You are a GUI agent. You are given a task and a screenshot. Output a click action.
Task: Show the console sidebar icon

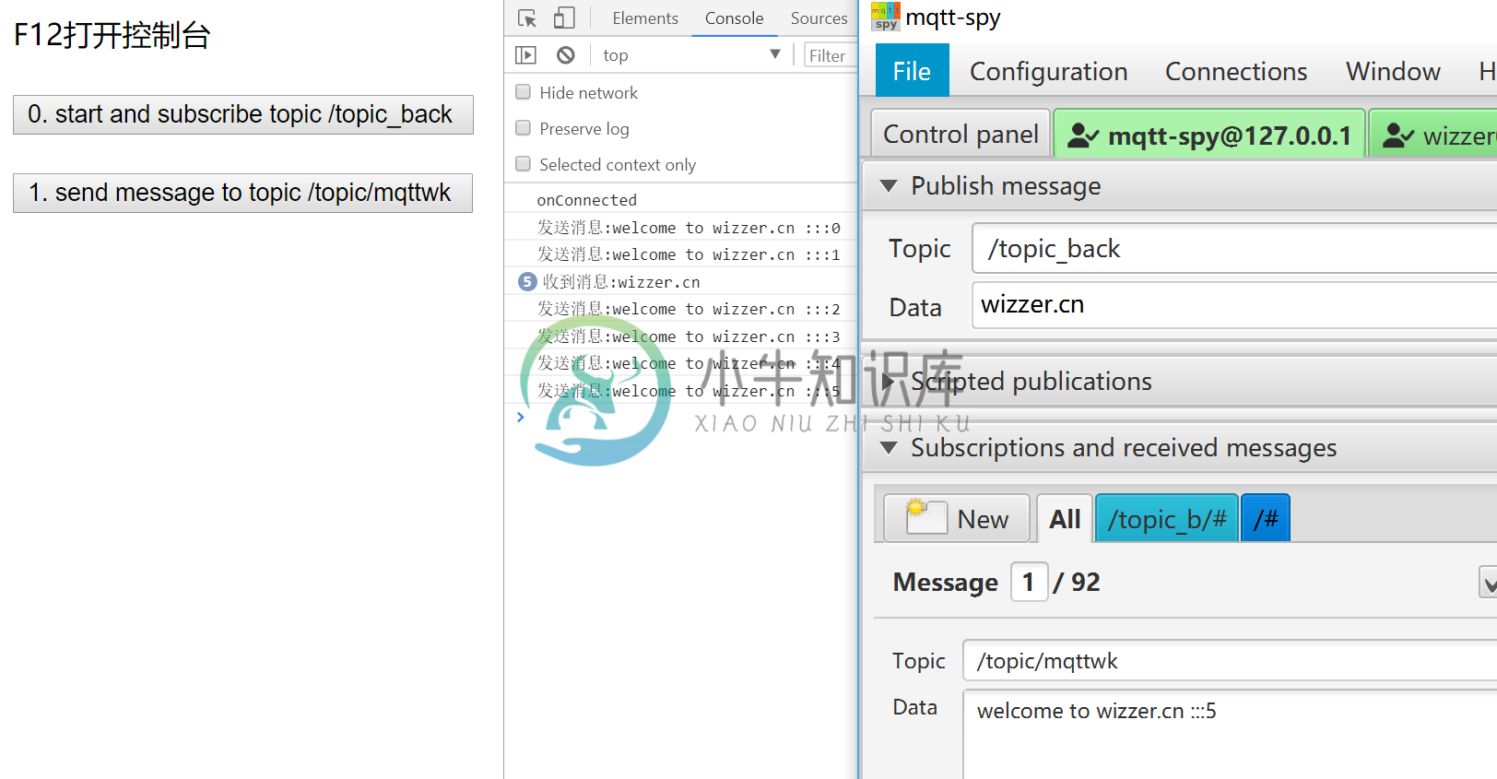[525, 55]
